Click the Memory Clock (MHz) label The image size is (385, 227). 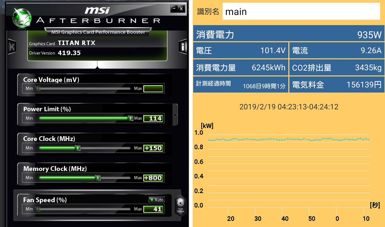(x=55, y=169)
